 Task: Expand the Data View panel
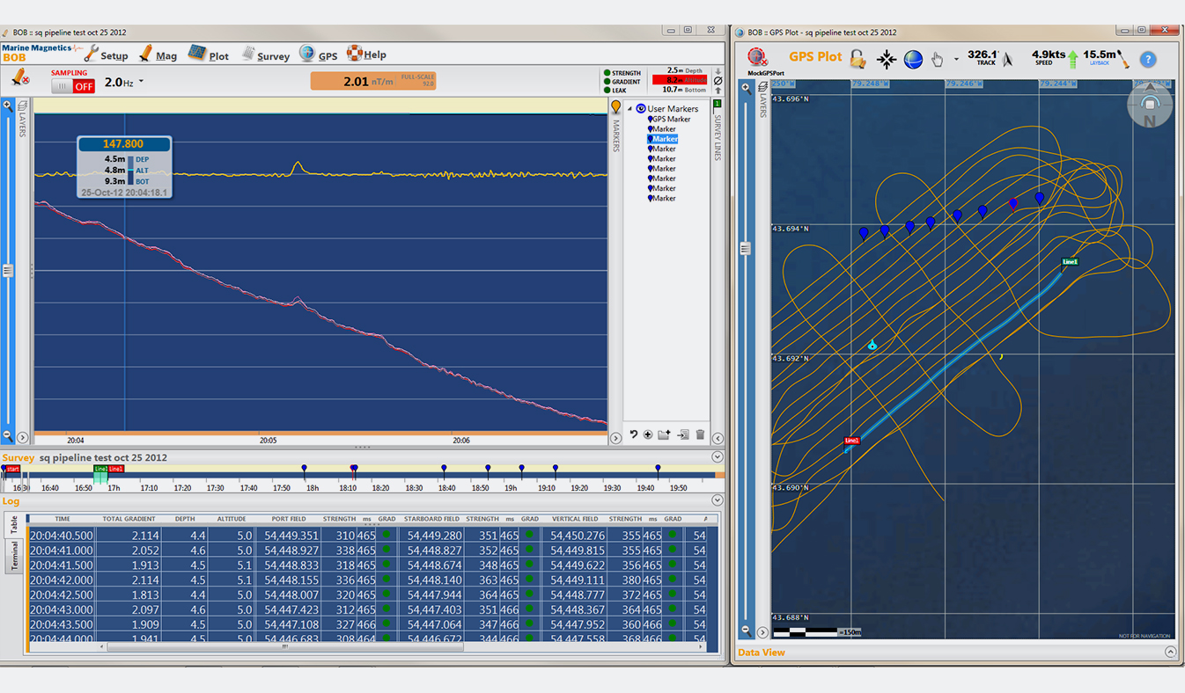(1170, 652)
